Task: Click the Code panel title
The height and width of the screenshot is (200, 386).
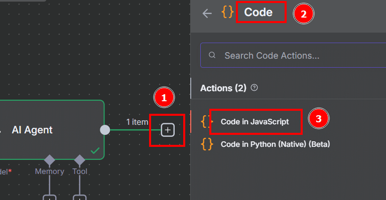Action: 258,13
